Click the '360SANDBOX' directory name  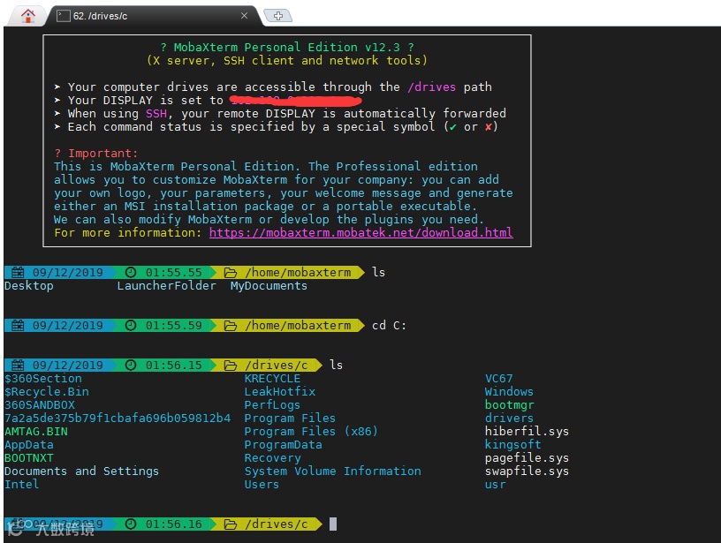tap(40, 405)
